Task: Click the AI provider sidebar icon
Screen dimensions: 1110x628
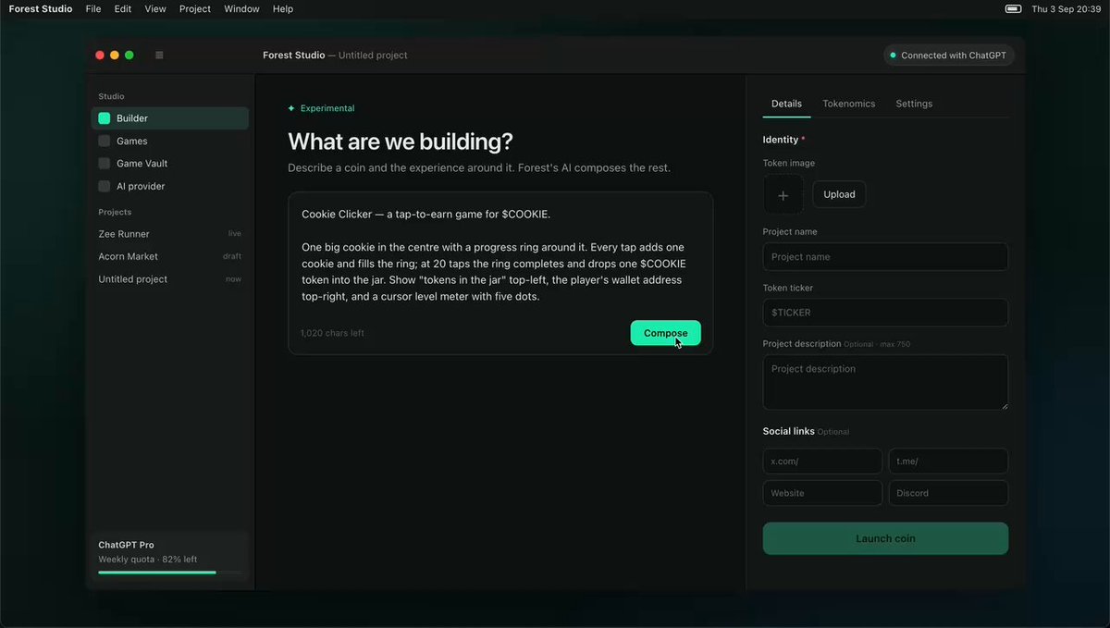Action: tap(105, 186)
